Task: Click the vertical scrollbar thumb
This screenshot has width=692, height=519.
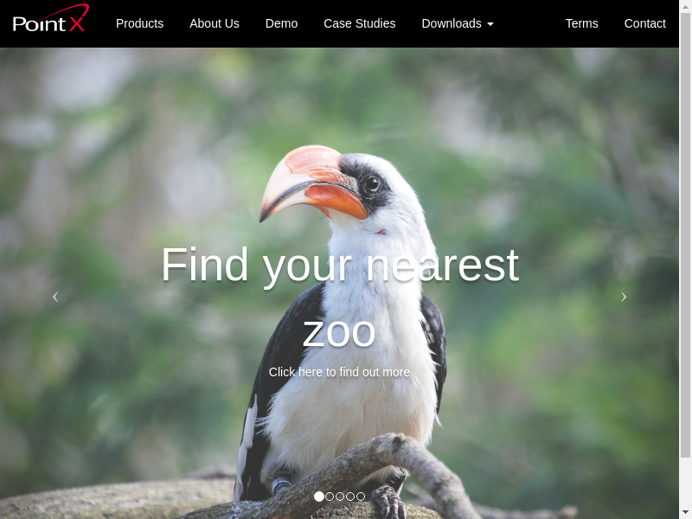Action: click(685, 235)
